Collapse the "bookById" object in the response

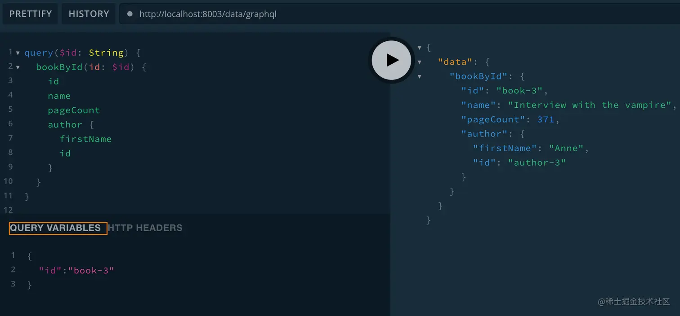pos(419,76)
